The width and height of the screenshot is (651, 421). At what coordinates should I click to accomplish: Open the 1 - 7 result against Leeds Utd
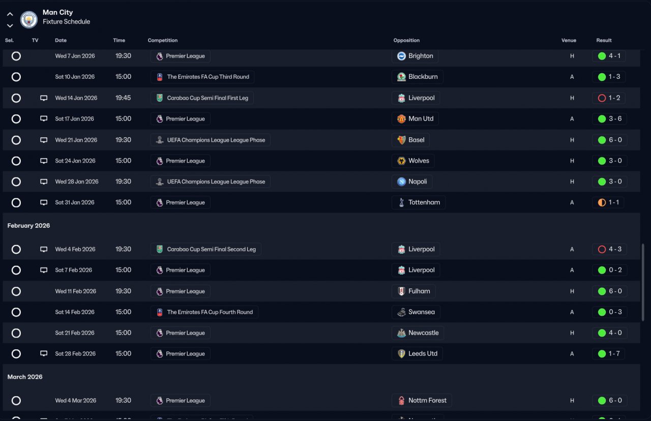609,354
